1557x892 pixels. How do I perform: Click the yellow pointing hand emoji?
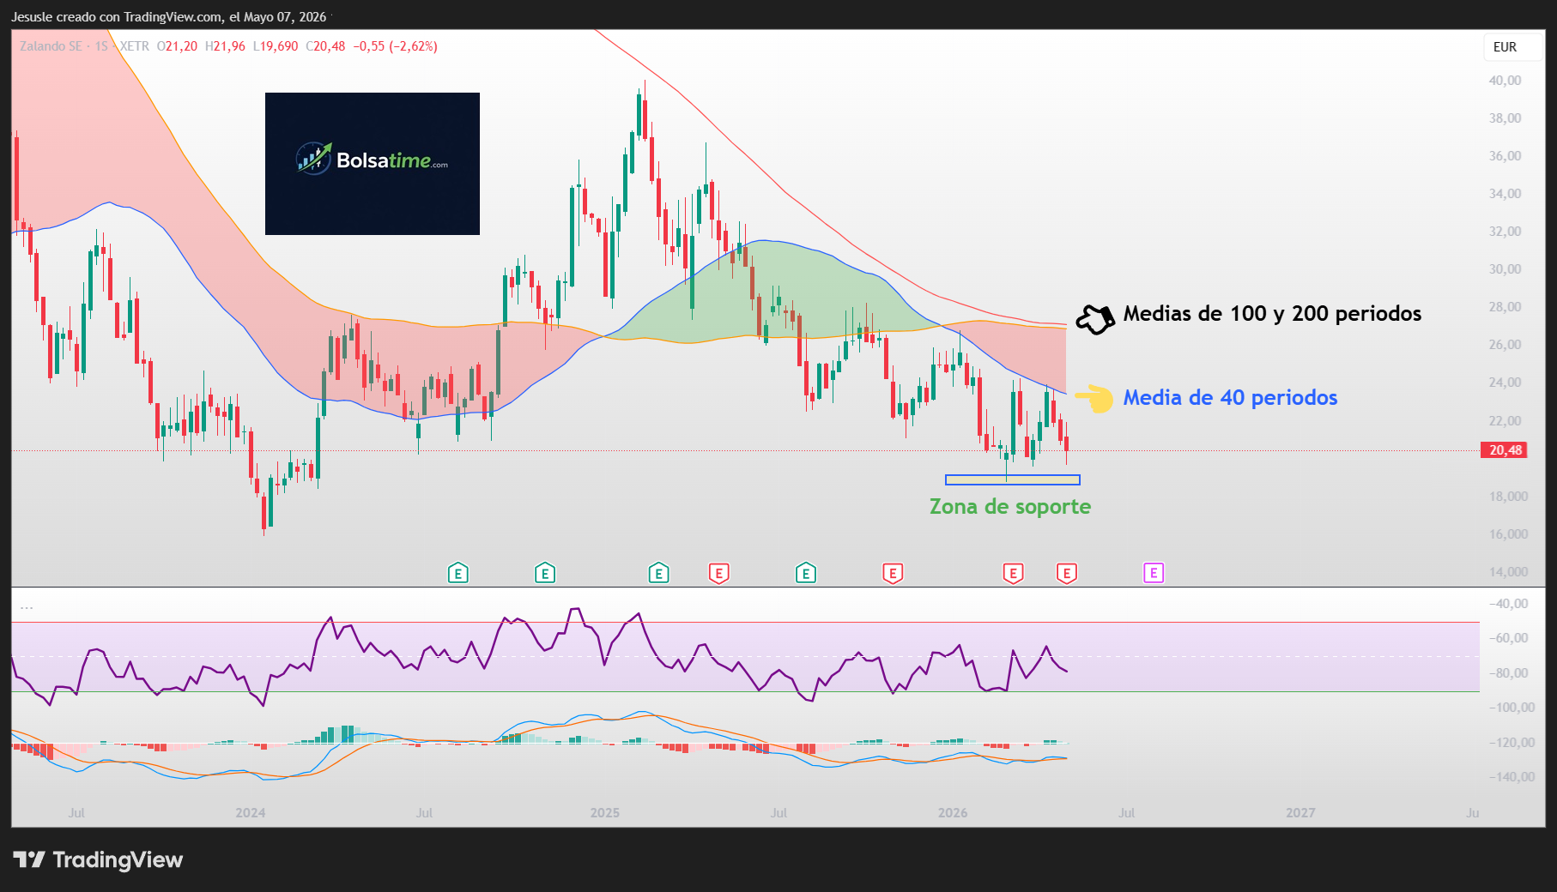1094,398
